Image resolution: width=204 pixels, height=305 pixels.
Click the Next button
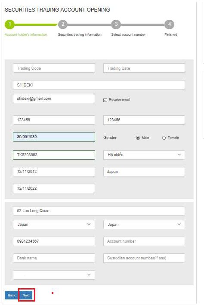[26, 295]
